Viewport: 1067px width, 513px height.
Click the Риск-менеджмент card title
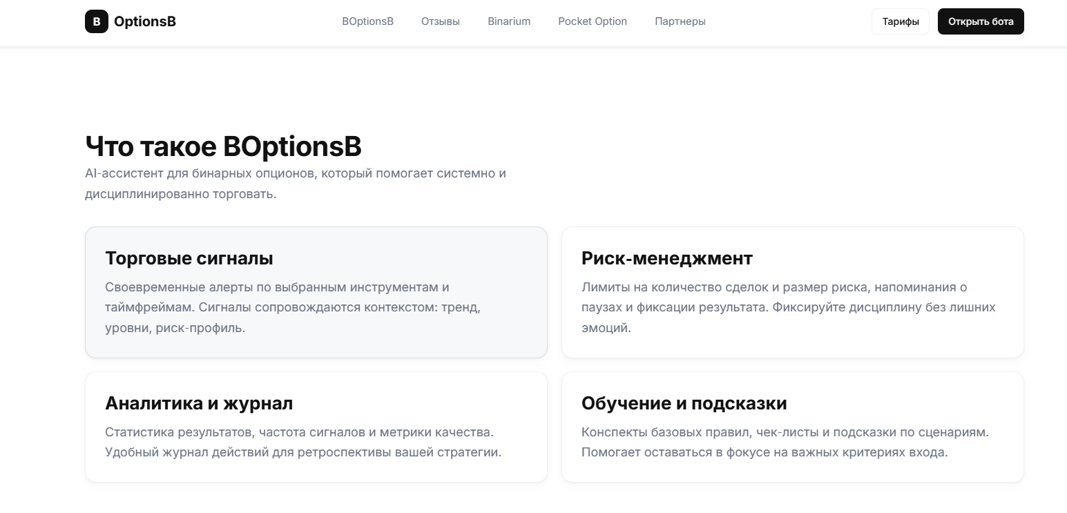click(x=666, y=258)
